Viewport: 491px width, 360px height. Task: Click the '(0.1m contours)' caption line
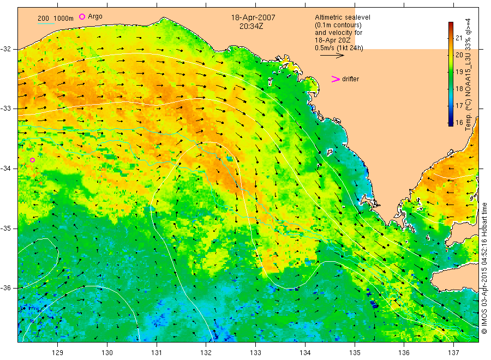(338, 25)
